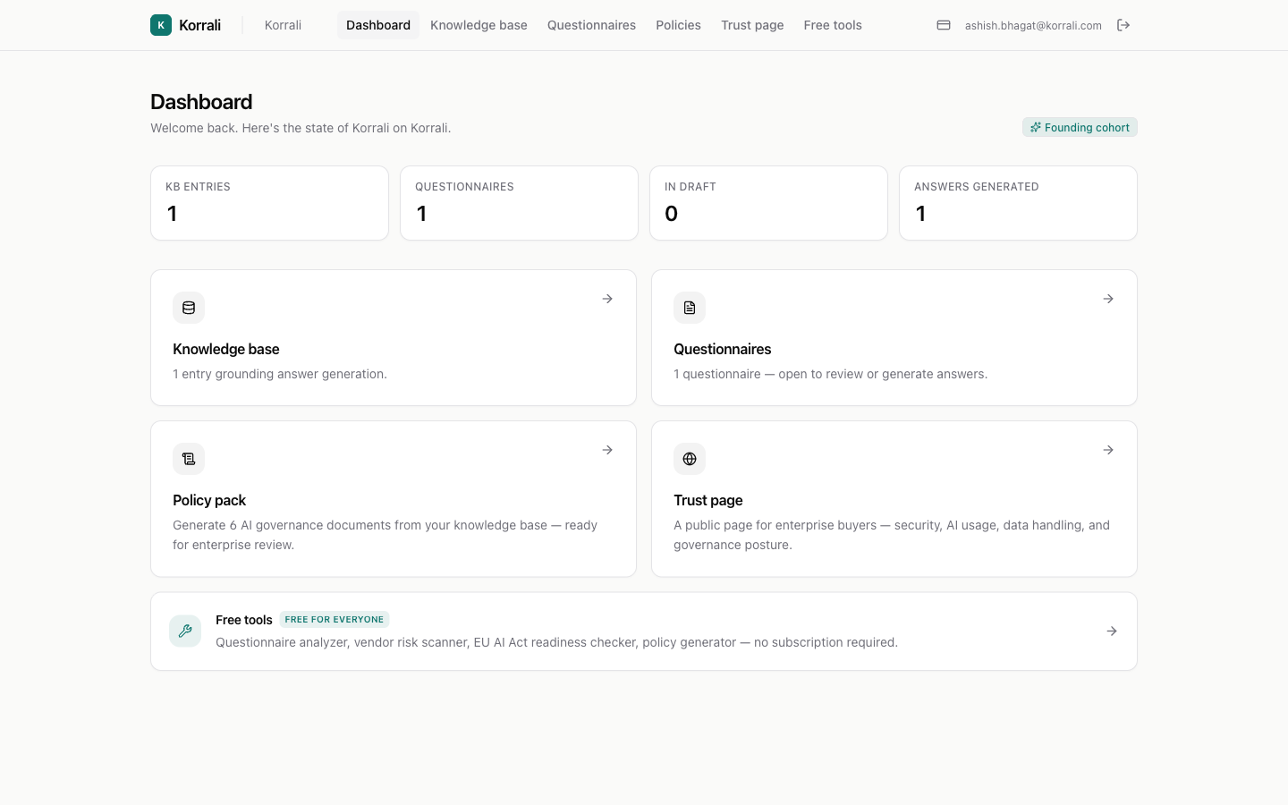Select the Korrali workspace name in header
The height and width of the screenshot is (805, 1288).
pos(283,25)
